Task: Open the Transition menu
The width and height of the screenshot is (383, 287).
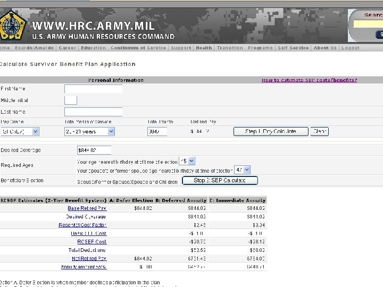Action: point(230,48)
